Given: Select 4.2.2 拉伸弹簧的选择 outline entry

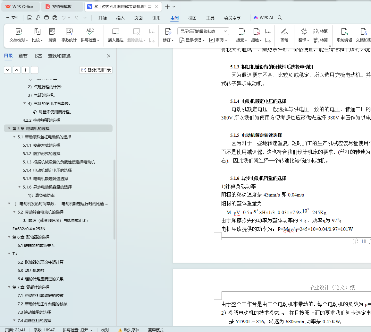Looking at the screenshot, I should pos(41,120).
